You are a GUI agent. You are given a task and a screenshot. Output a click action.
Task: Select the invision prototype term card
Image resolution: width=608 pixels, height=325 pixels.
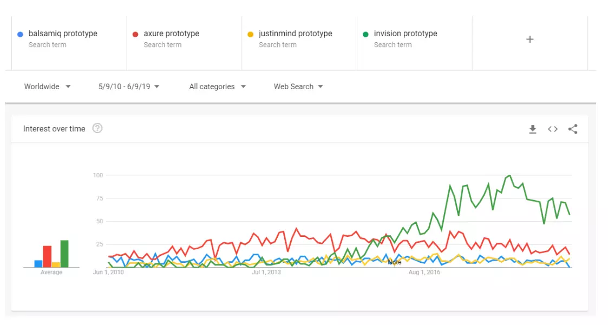[x=415, y=43]
